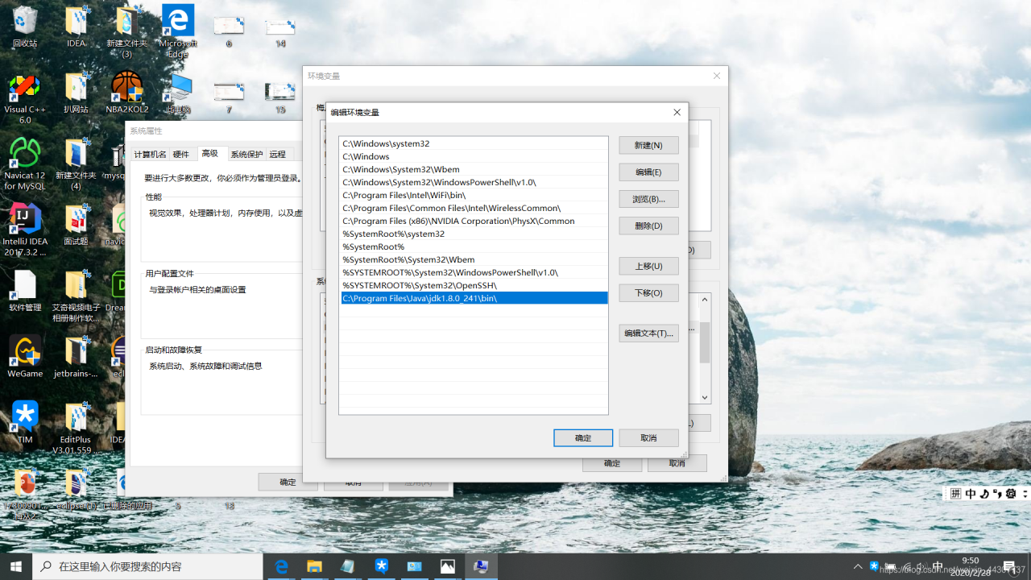
Task: Open the eclipse (1) desktop folder
Action: click(x=77, y=488)
